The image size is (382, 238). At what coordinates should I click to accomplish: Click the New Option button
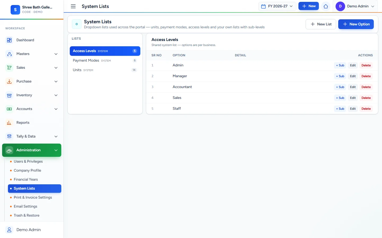pyautogui.click(x=356, y=24)
